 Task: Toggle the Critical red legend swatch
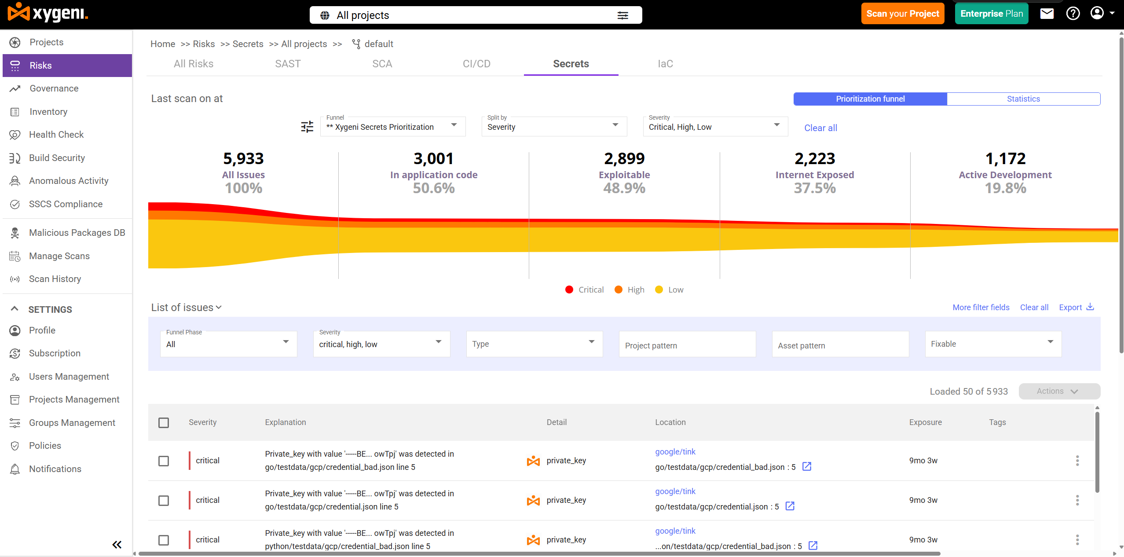pos(569,289)
